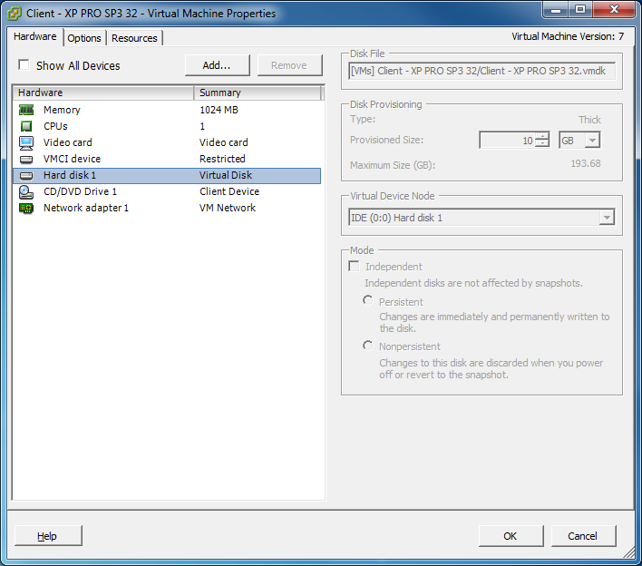Confirm changes with OK
642x566 pixels.
[511, 536]
